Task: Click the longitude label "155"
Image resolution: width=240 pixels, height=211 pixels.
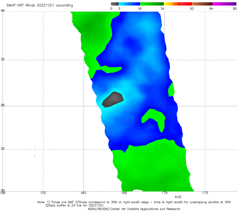Action: point(43,193)
